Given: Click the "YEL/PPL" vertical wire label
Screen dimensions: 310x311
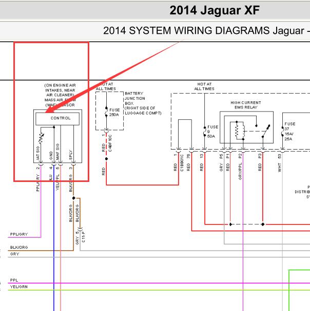Looking at the screenshot, I should [57, 182].
